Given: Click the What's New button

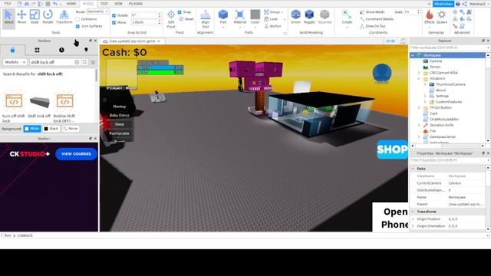Looking at the screenshot, I should coord(443,4).
